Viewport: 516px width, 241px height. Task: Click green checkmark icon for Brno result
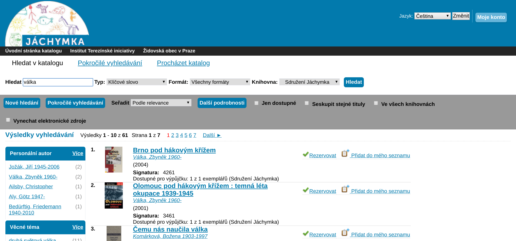click(305, 155)
